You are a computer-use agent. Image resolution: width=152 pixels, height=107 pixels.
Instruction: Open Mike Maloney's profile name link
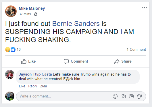coord(32,8)
